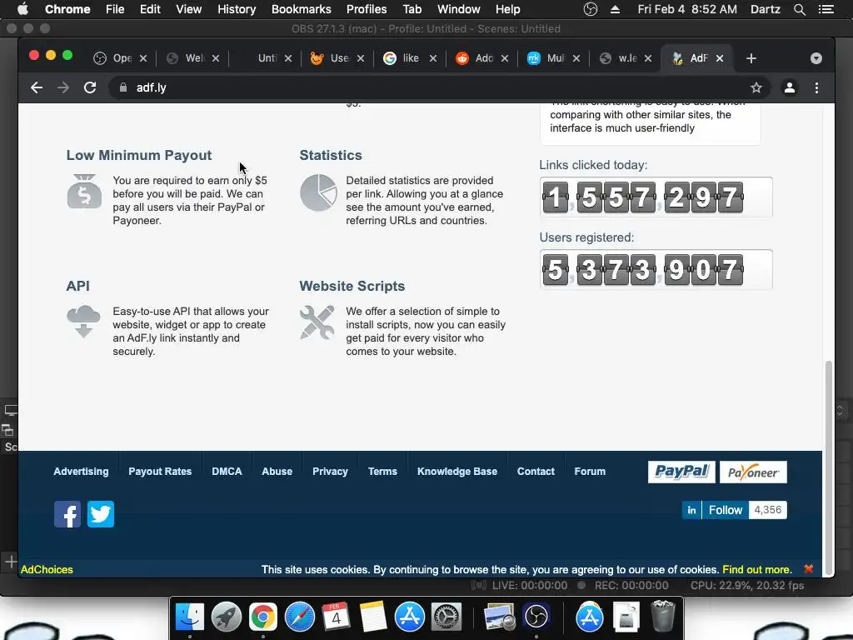
Task: Click the Statistics pie chart icon
Action: click(318, 192)
